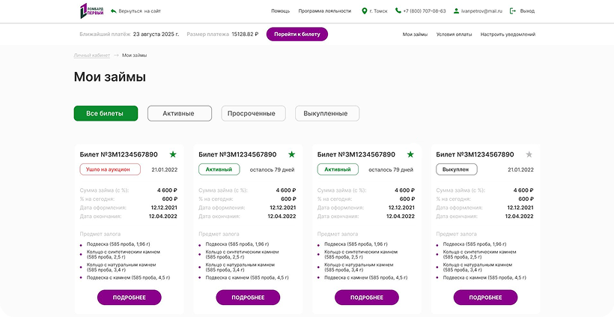Open Подробнее on the Выкуплен ticket card
614x317 pixels.
485,298
